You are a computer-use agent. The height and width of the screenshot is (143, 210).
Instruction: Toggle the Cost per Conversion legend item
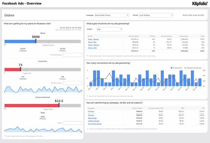(x=194, y=68)
